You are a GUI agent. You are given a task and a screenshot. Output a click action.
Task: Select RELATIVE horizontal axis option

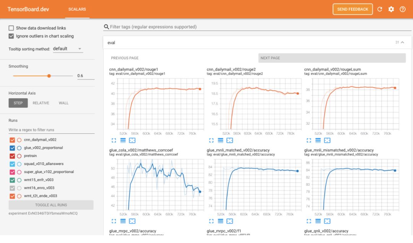point(41,103)
